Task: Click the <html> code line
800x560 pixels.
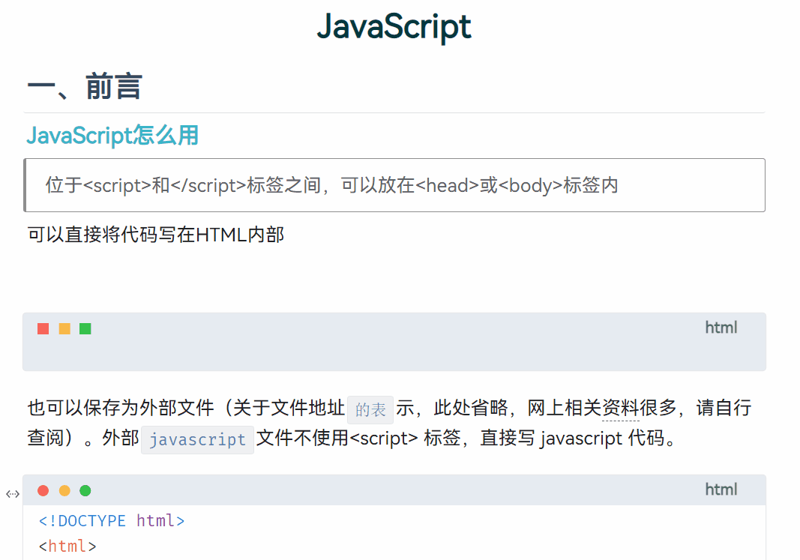Action: pyautogui.click(x=67, y=547)
